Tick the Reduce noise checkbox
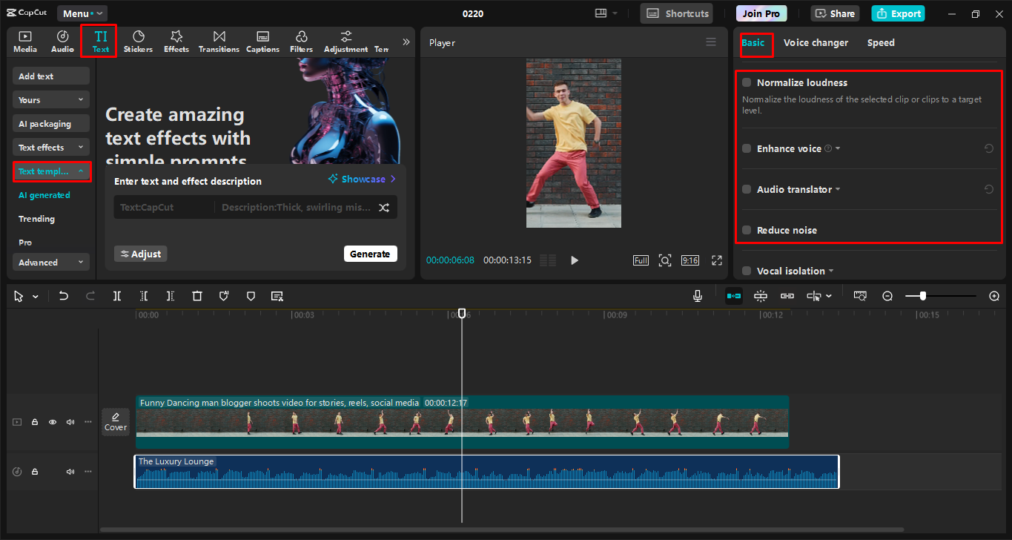1012x540 pixels. tap(747, 230)
